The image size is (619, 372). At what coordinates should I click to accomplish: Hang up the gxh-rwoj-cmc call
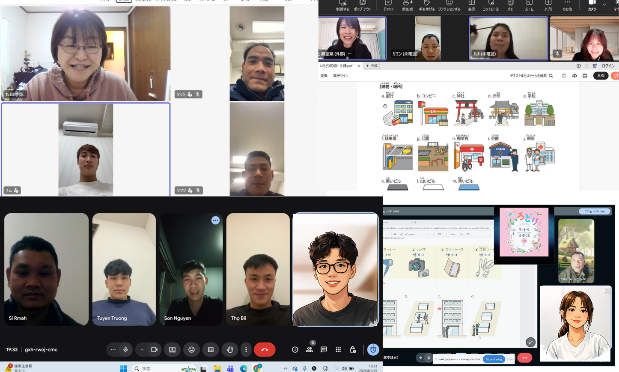265,350
